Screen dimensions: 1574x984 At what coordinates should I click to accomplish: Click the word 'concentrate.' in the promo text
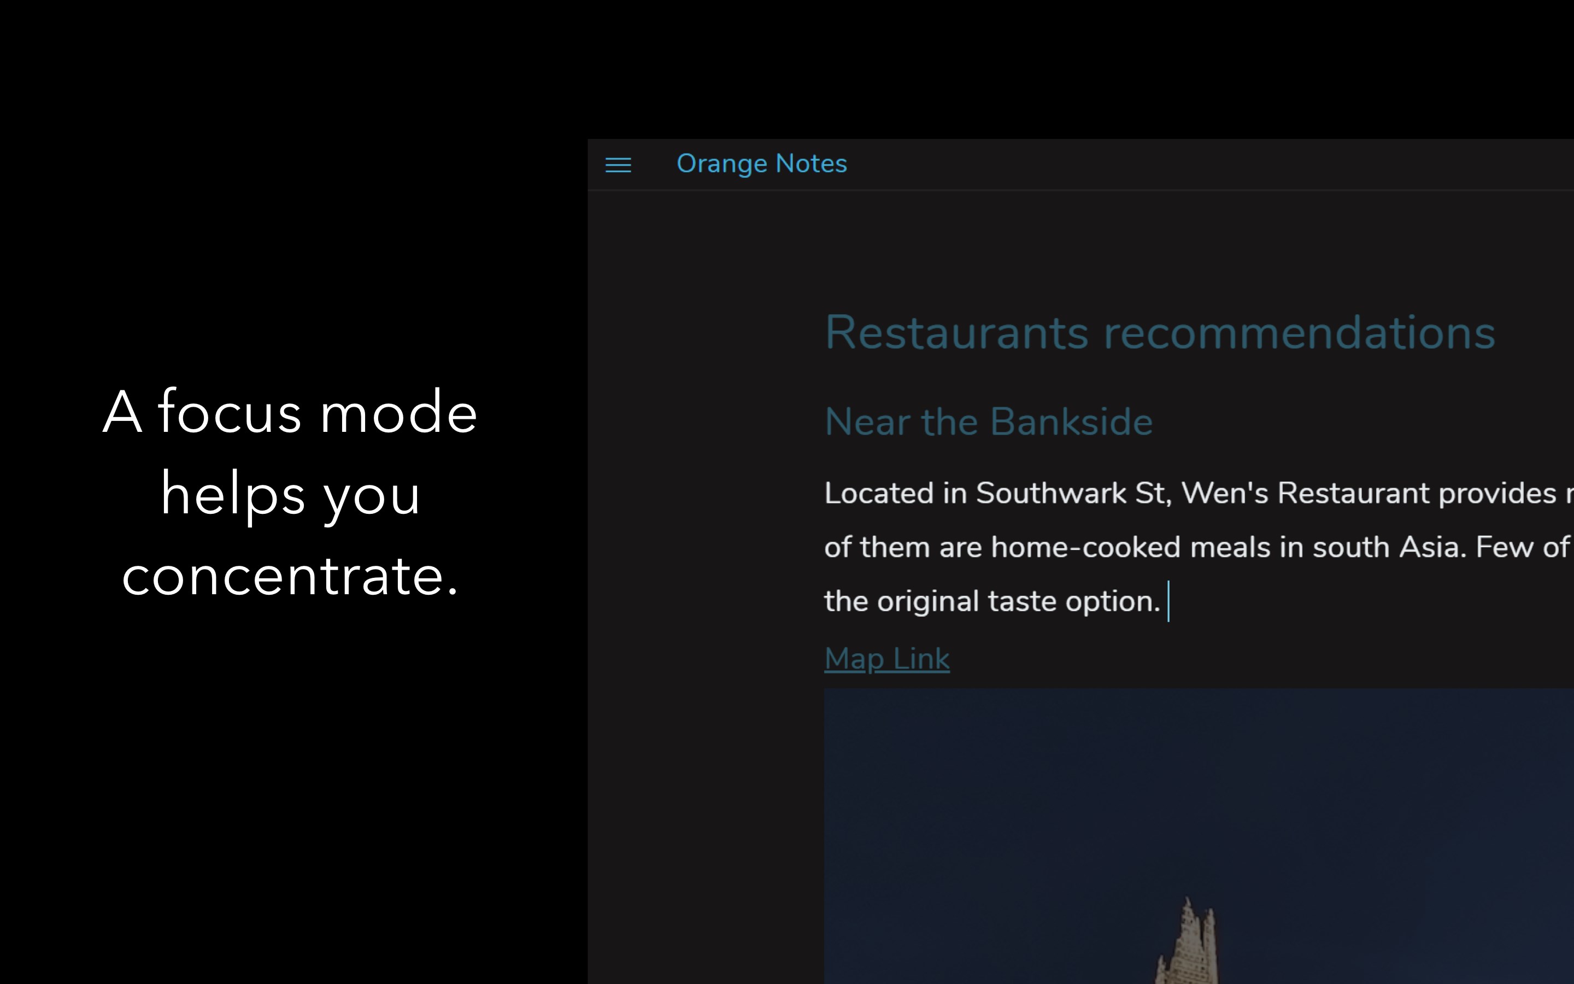coord(290,577)
